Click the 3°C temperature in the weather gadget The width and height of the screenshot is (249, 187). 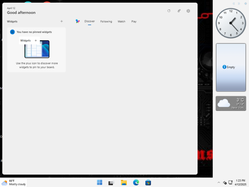tap(240, 100)
